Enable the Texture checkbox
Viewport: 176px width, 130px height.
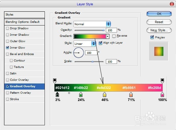11,67
